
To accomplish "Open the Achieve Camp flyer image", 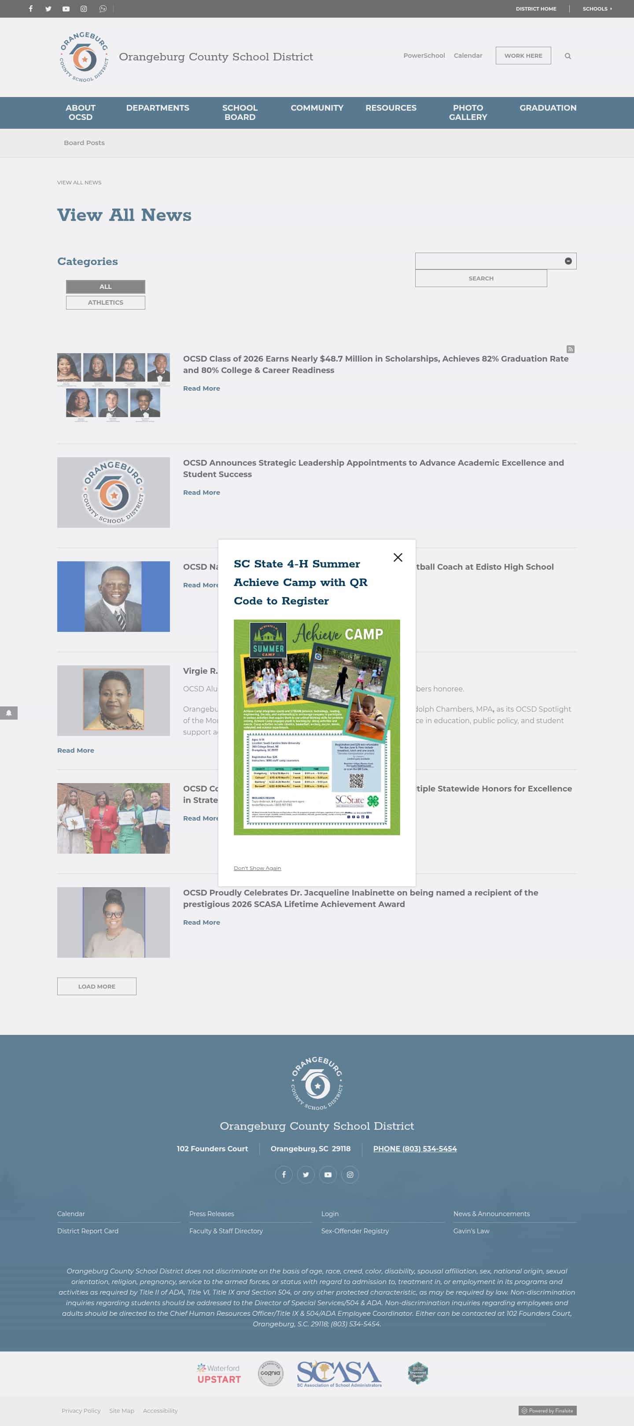I will 317,728.
